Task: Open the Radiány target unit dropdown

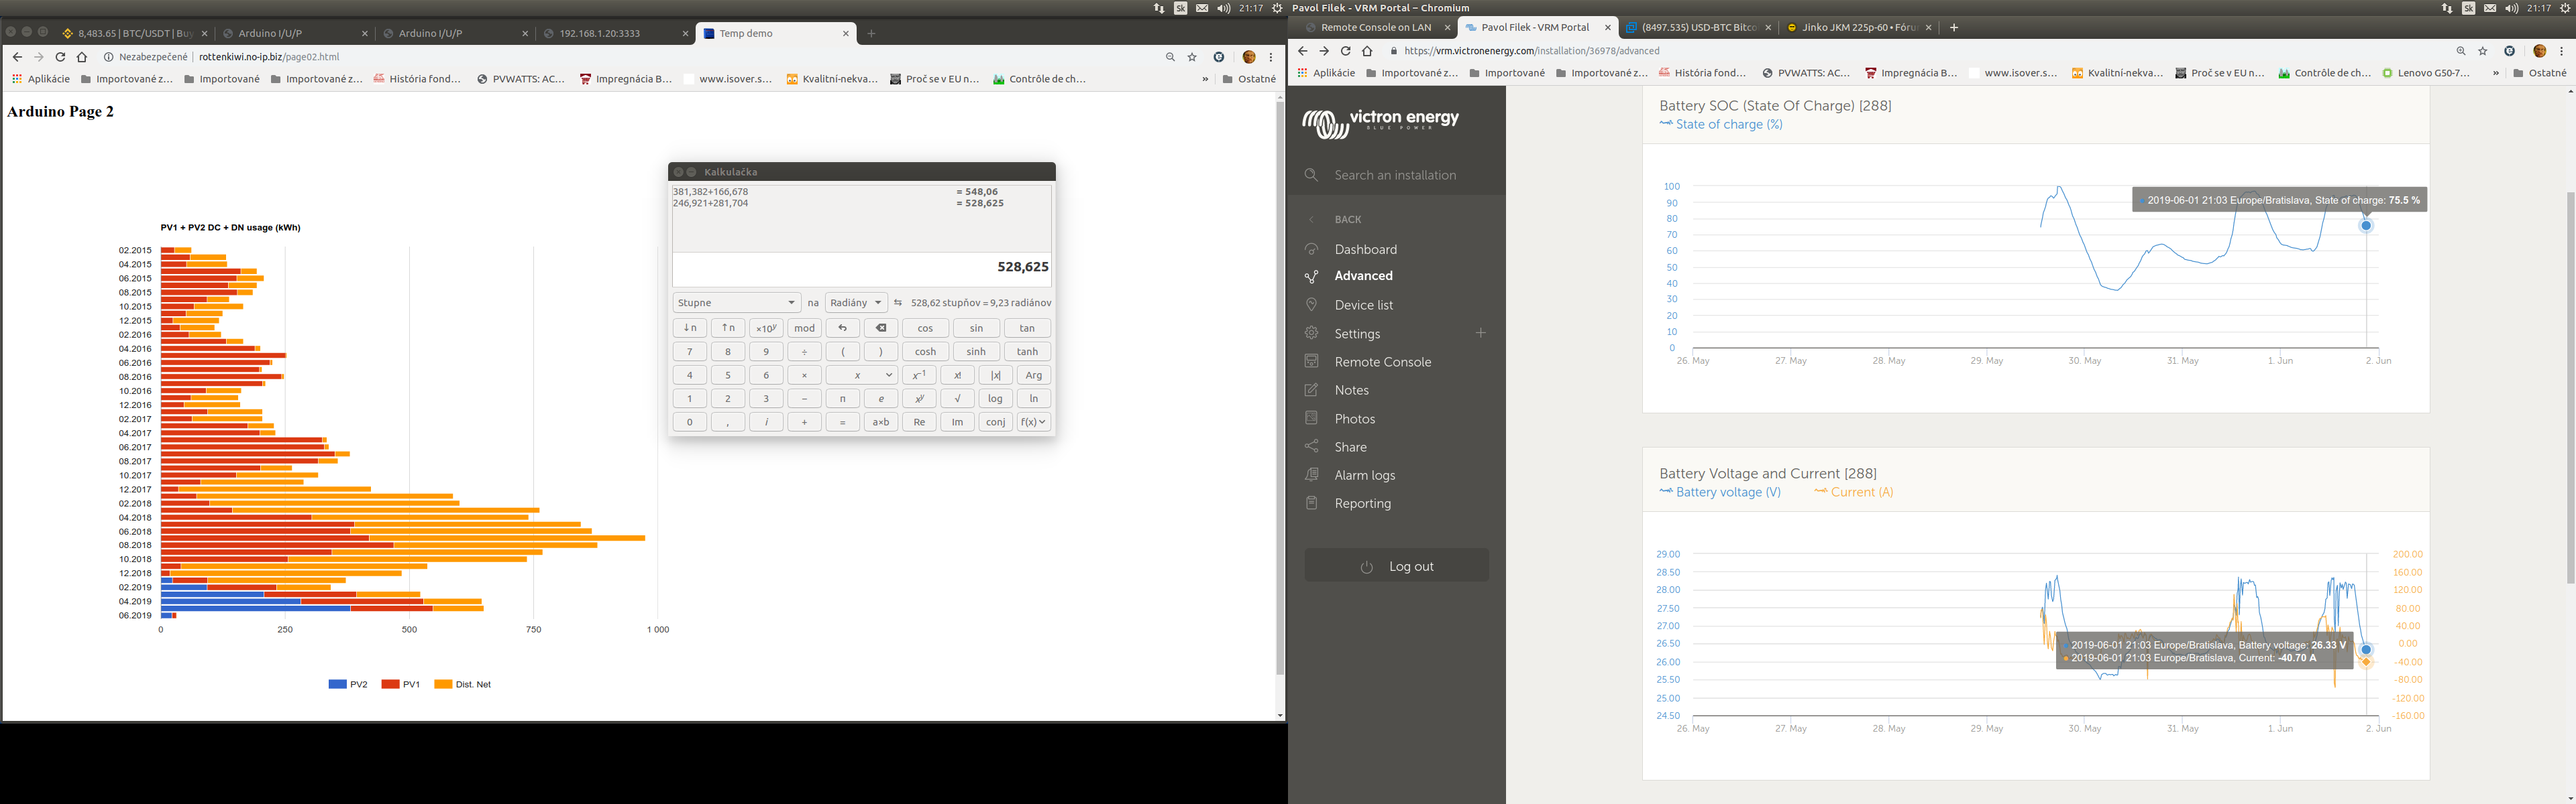Action: point(856,303)
